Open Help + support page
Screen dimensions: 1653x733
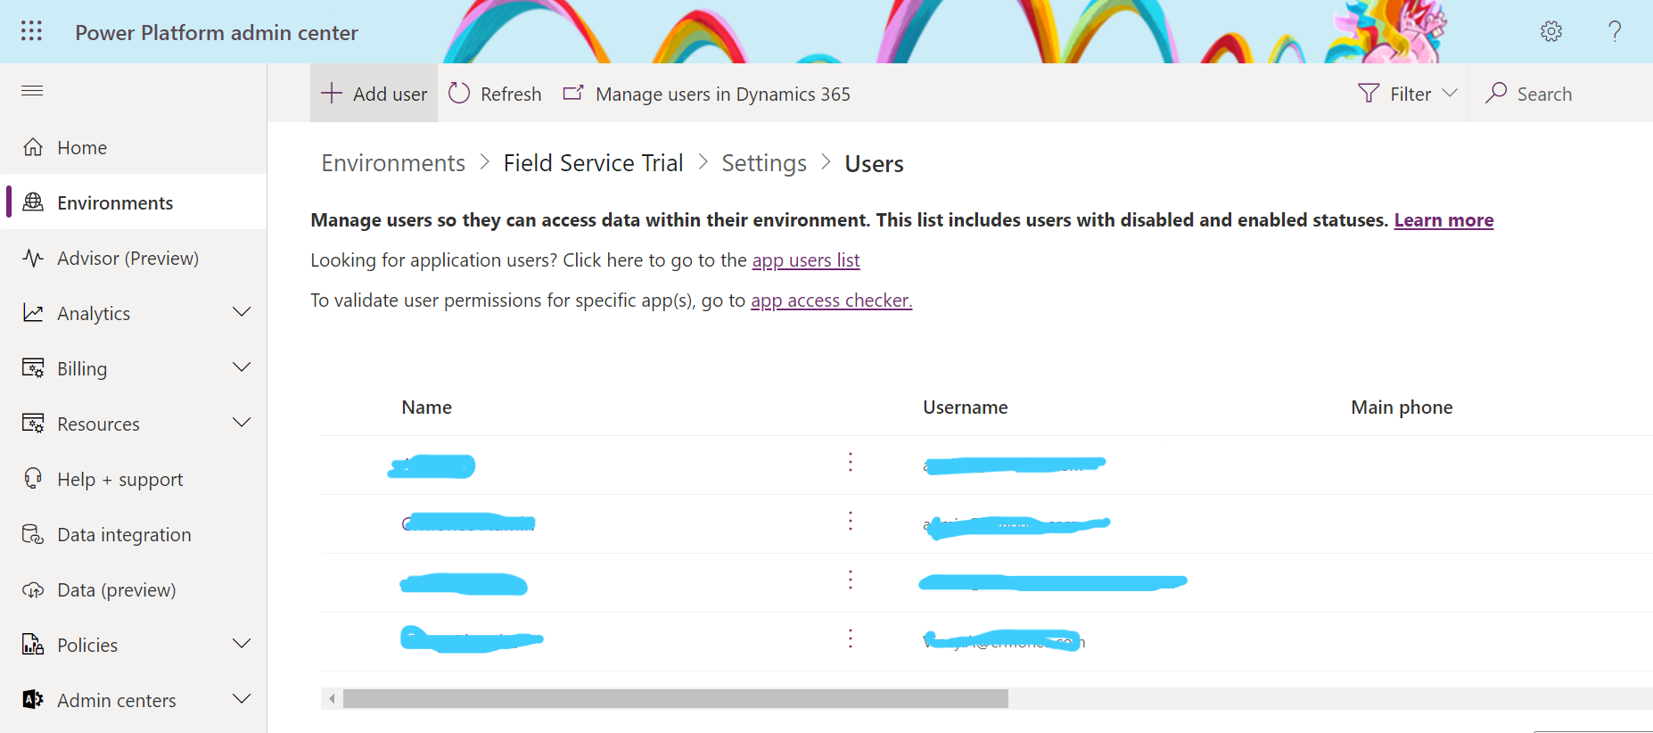click(x=134, y=479)
